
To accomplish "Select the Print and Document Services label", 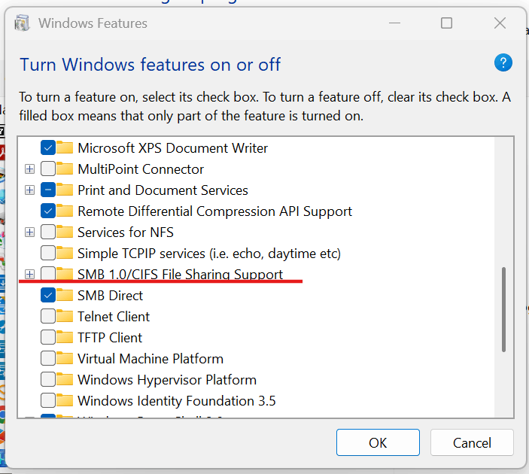I will pyautogui.click(x=163, y=190).
